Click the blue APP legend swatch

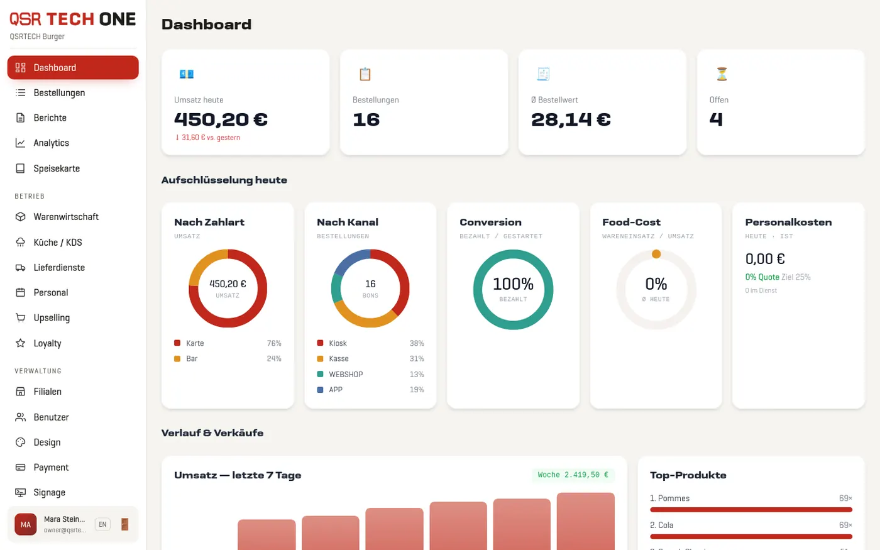[320, 390]
